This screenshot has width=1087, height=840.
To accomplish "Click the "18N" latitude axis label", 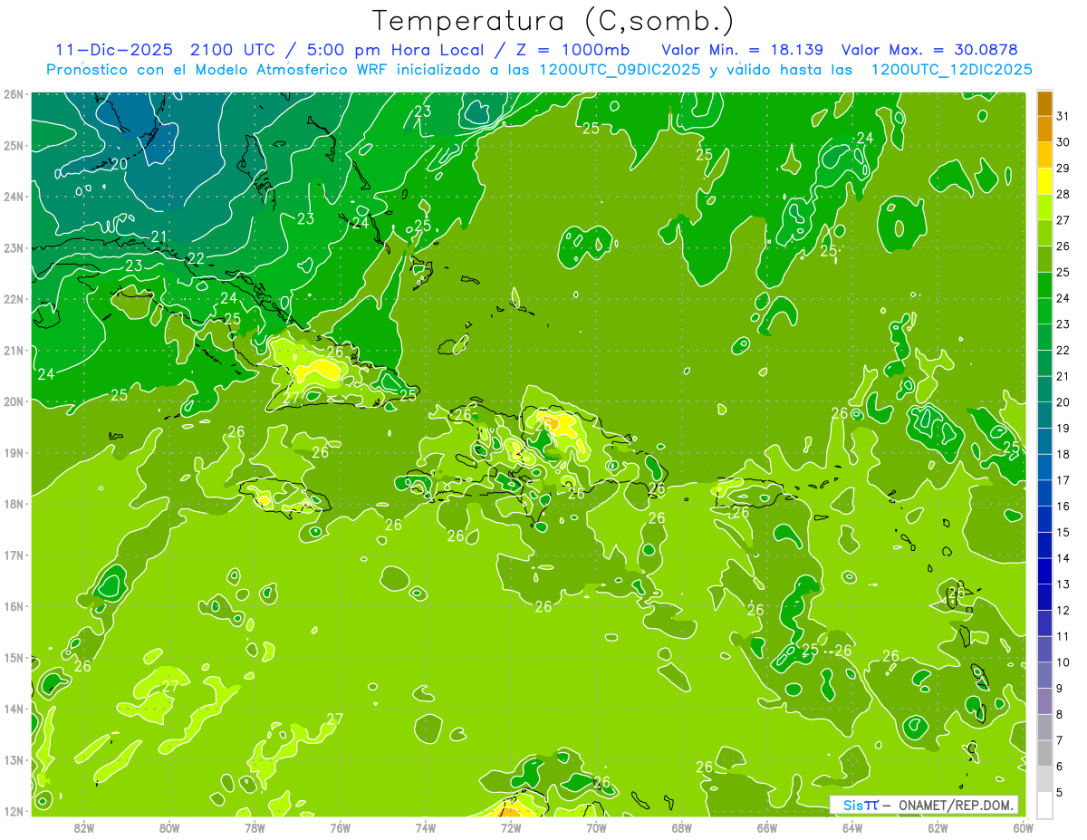I will 14,504.
